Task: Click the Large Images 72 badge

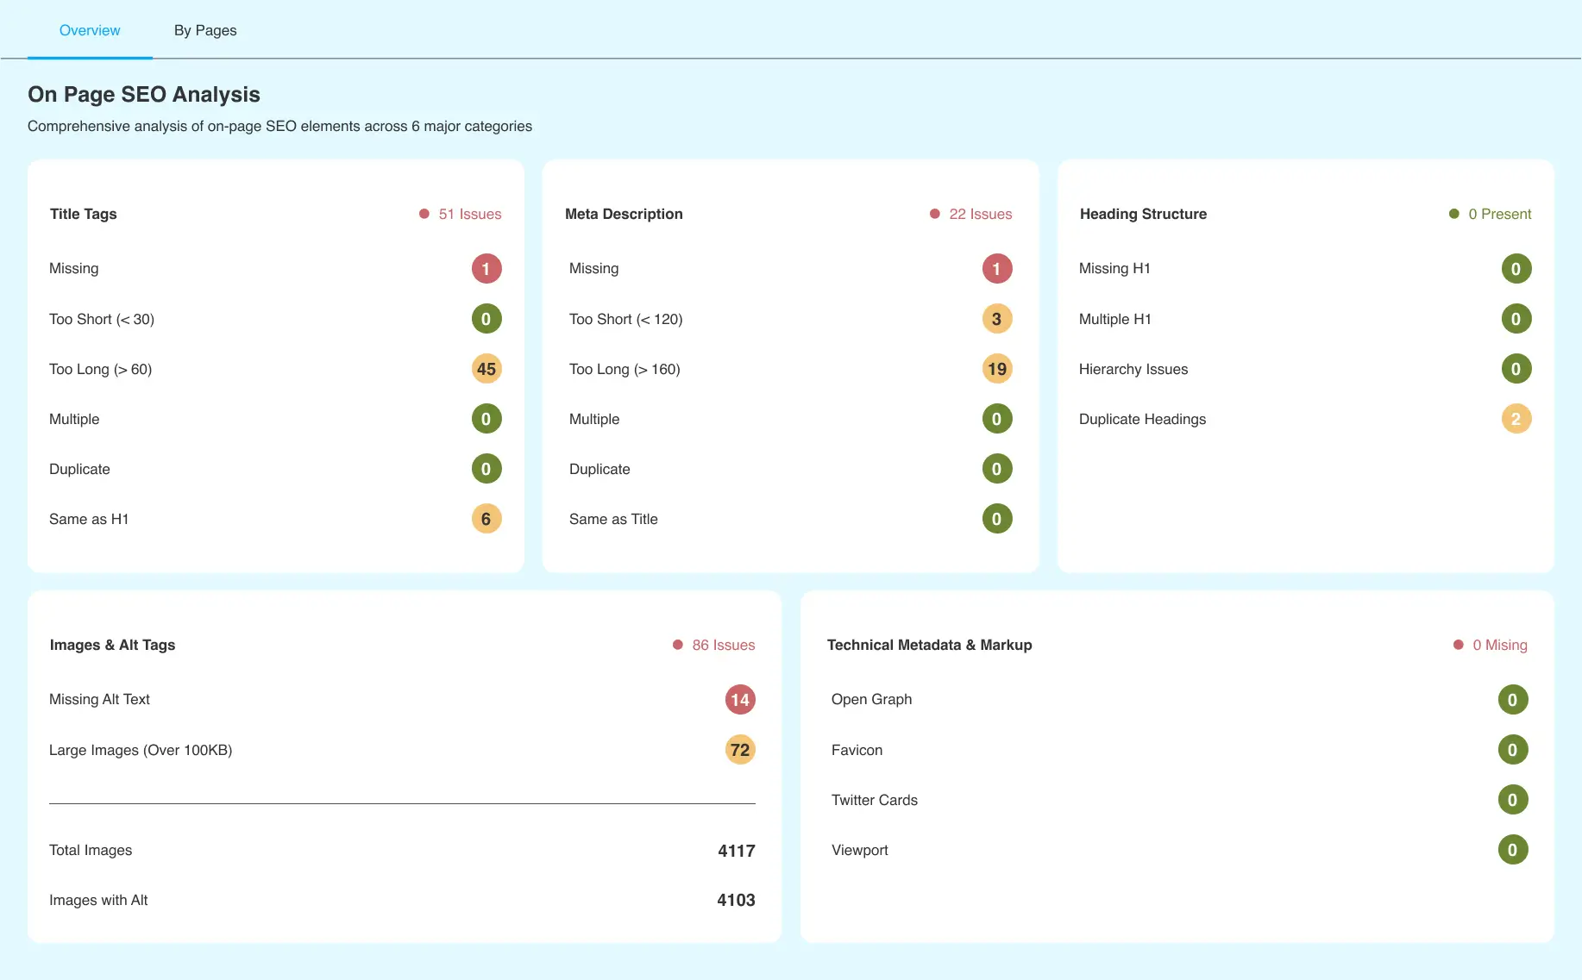Action: click(x=740, y=750)
